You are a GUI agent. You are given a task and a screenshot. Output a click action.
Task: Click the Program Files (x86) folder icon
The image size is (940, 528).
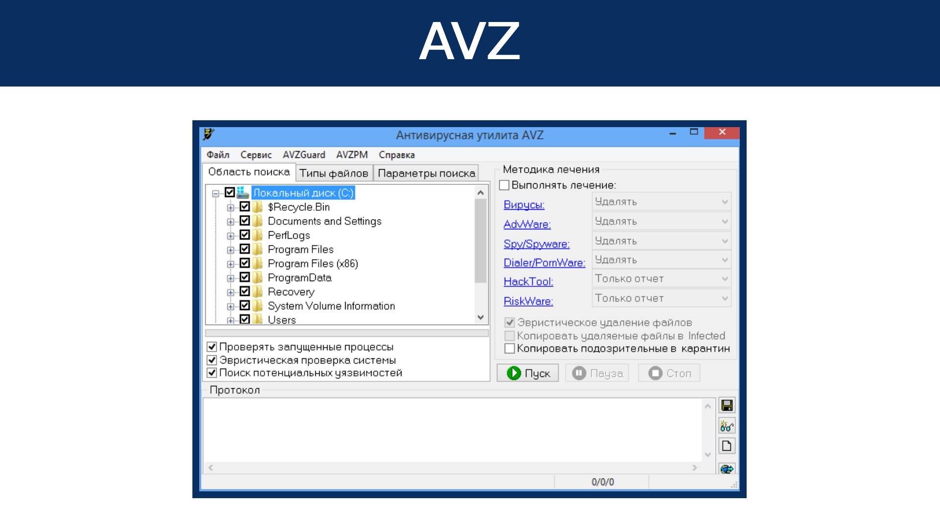[x=258, y=264]
